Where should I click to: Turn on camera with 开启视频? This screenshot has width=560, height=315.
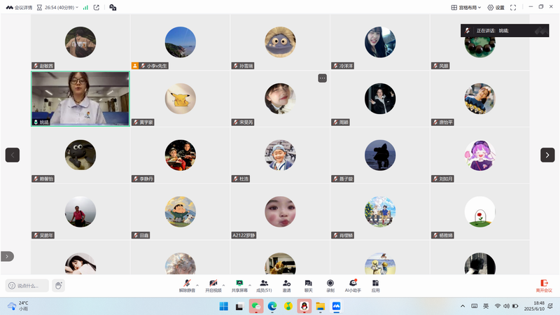tap(213, 285)
